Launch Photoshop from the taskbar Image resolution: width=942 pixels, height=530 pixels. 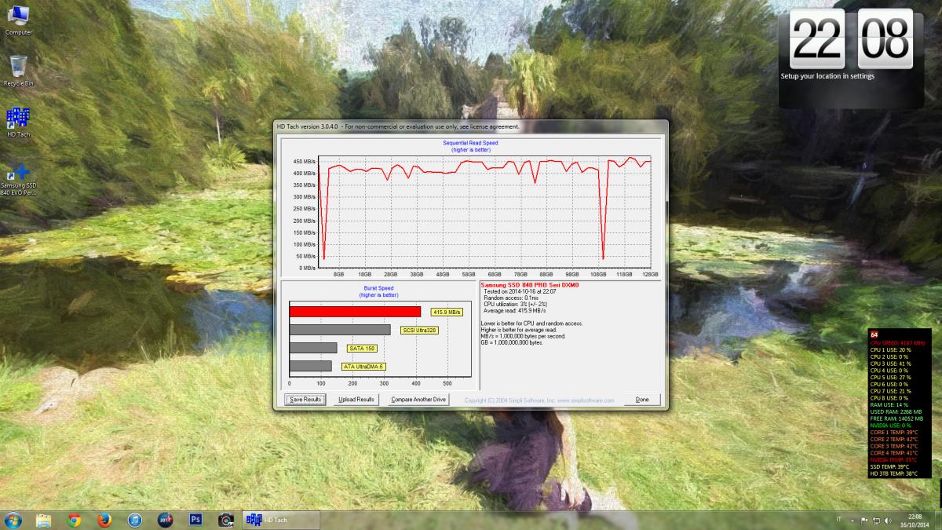(x=195, y=520)
